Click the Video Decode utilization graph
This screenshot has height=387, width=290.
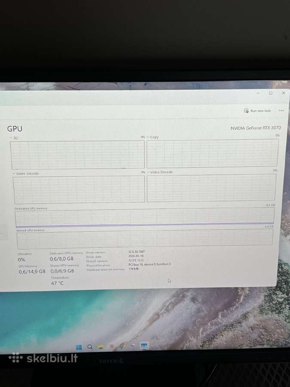pos(211,188)
